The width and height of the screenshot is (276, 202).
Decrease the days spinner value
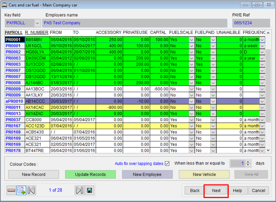[248, 165]
